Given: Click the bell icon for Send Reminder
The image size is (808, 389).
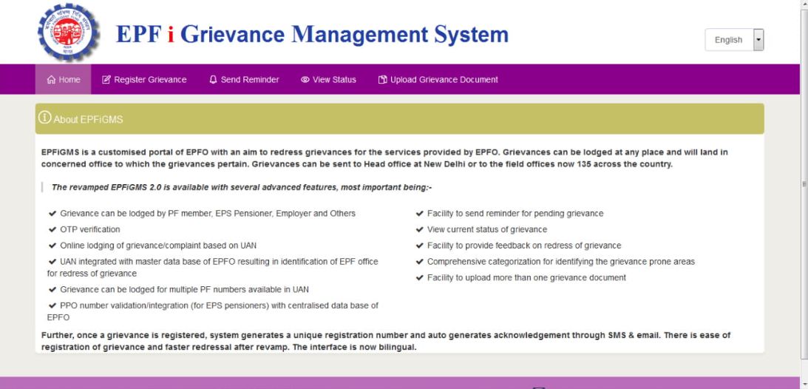Looking at the screenshot, I should (214, 80).
